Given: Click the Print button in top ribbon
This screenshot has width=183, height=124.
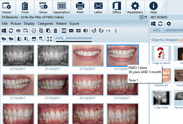Looking at the screenshot, I should coord(80,8).
